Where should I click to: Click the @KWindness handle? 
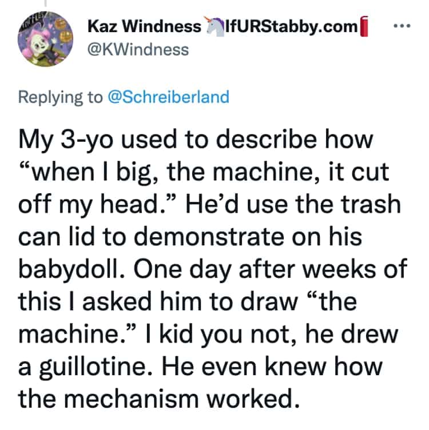click(137, 50)
